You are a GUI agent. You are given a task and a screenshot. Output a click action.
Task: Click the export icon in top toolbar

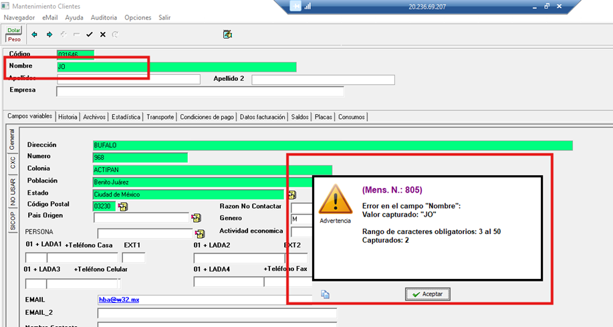coord(227,34)
